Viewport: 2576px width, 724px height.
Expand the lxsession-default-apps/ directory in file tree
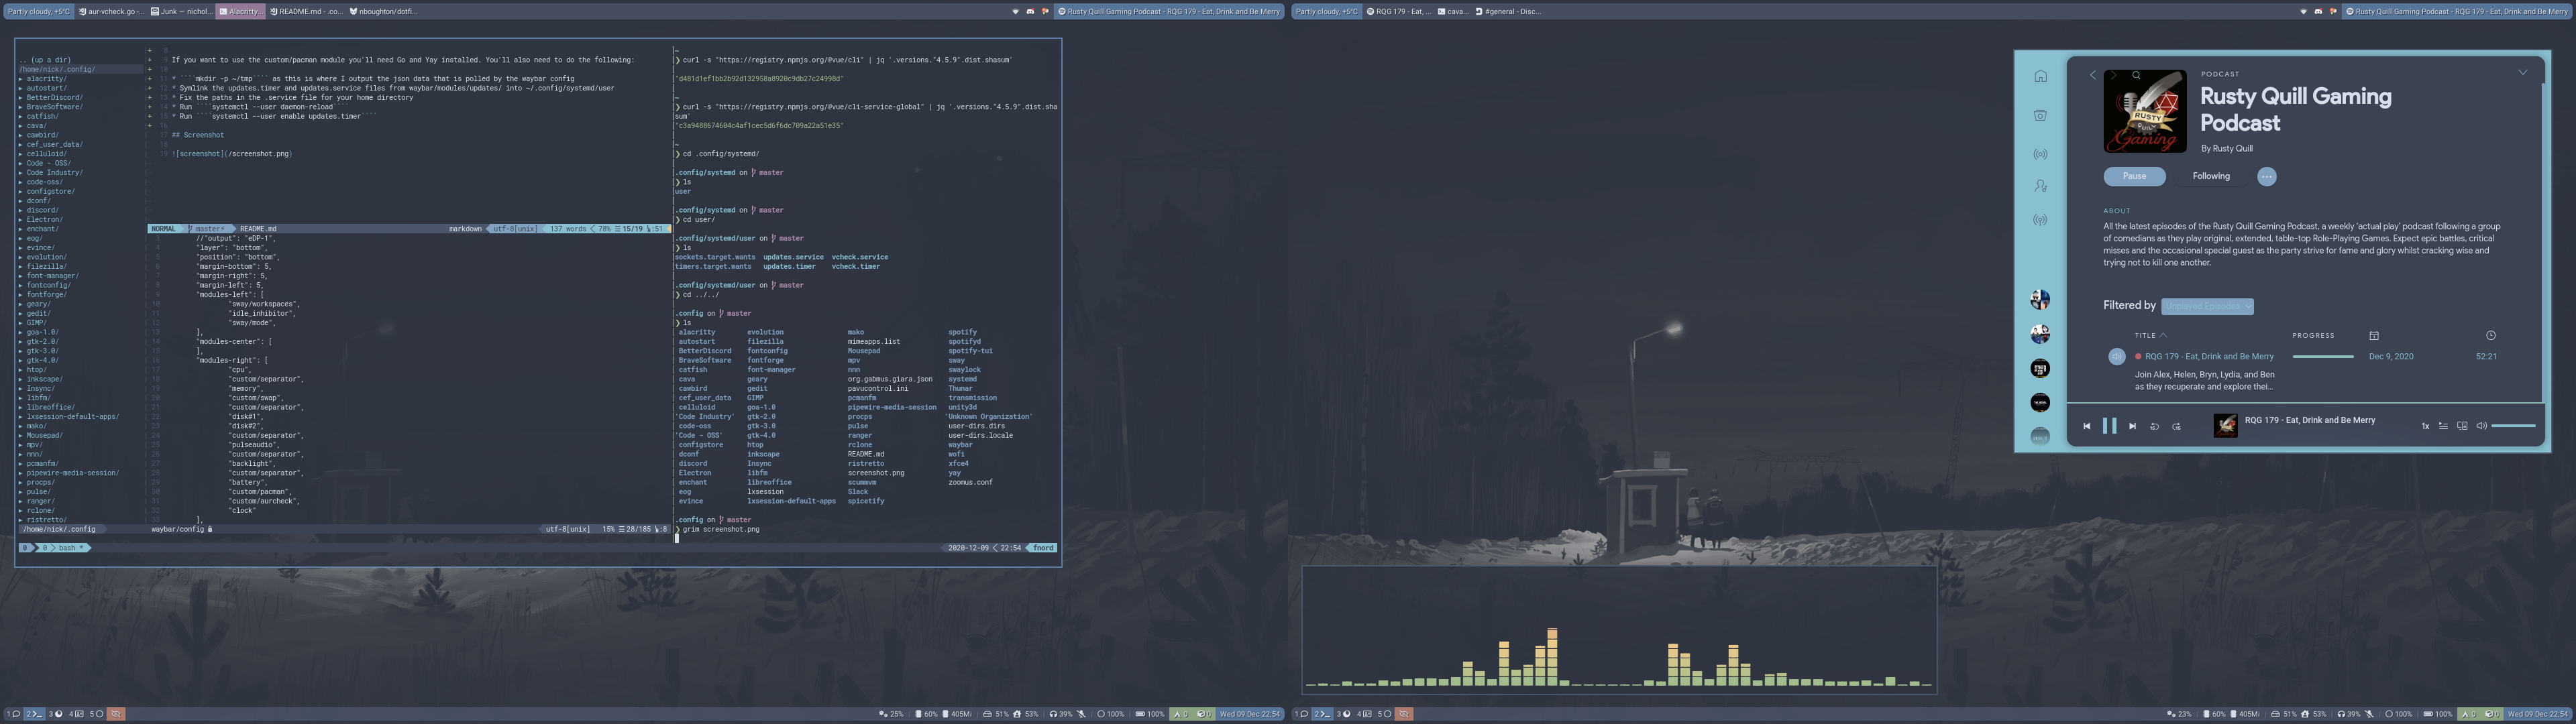68,417
